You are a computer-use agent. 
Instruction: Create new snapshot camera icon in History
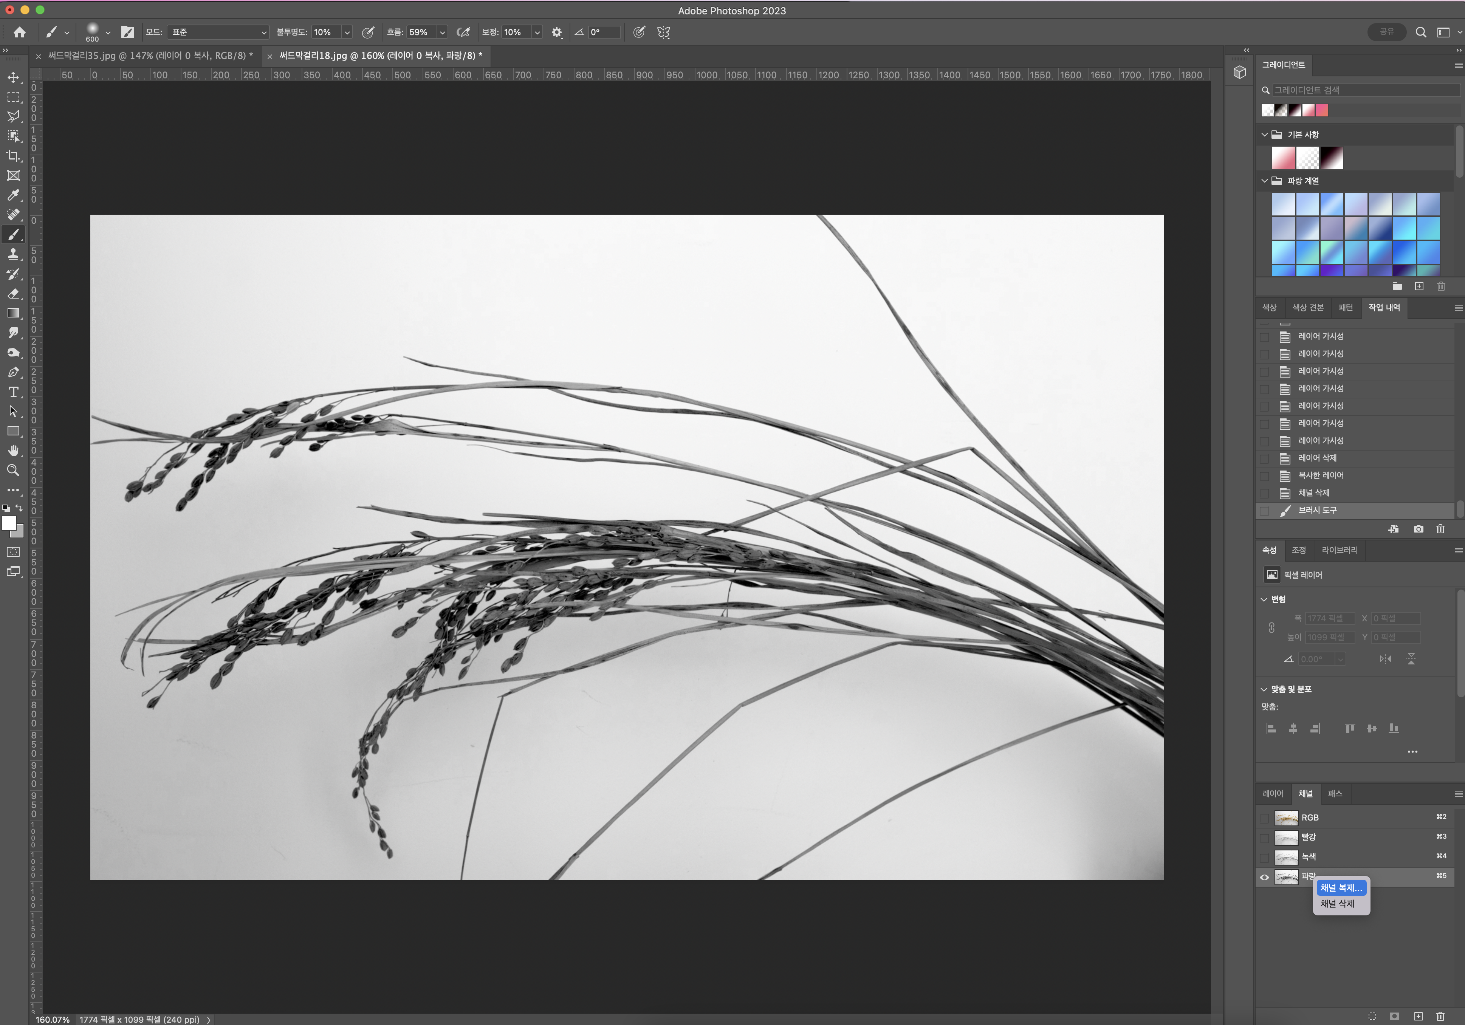click(1419, 529)
